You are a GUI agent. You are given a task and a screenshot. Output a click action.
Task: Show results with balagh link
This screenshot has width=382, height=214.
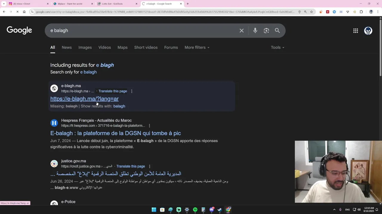click(119, 106)
